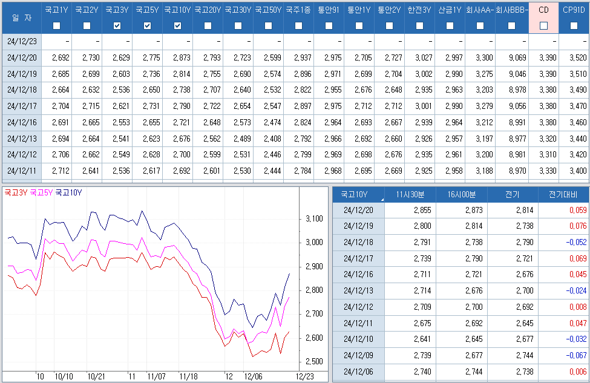590x383 pixels.
Task: Disable the 국고10Y series checkbox
Action: 177,25
